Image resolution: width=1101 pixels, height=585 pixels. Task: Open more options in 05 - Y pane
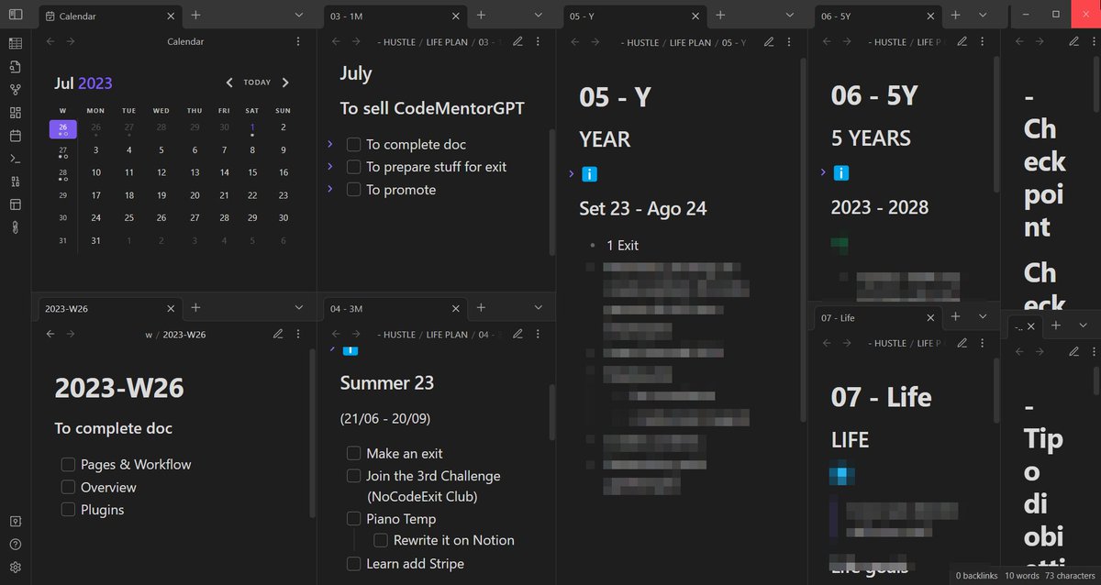(x=789, y=41)
